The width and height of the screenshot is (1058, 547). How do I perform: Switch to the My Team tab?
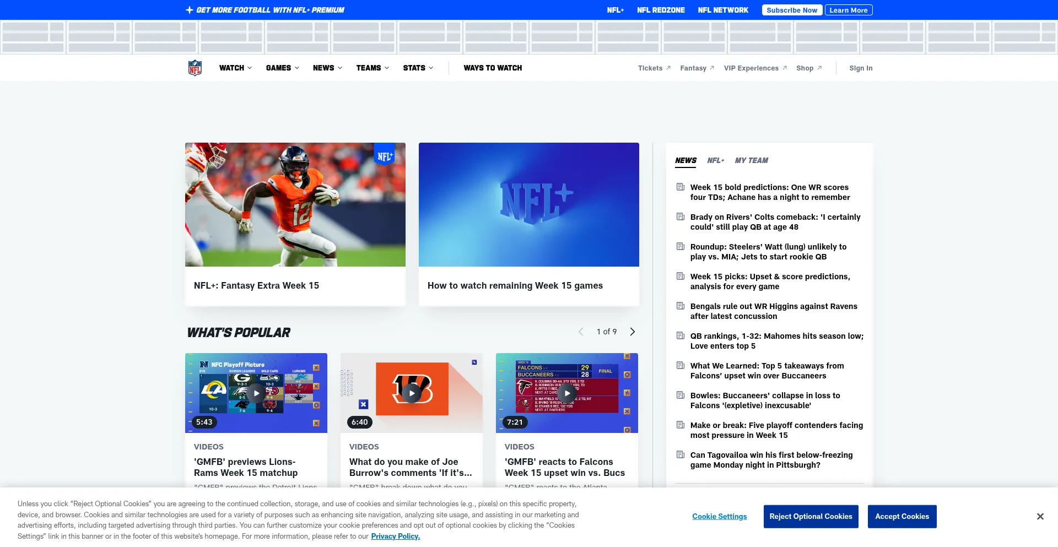coord(751,160)
